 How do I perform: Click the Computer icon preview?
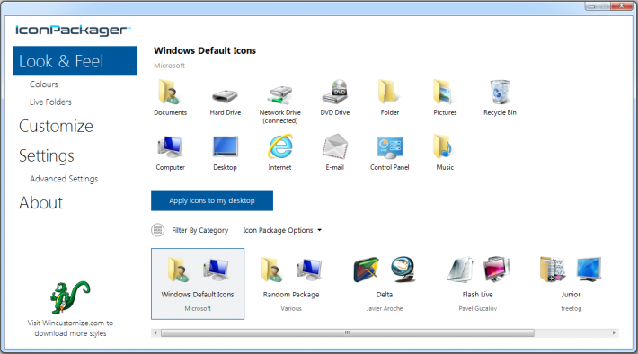[x=170, y=146]
